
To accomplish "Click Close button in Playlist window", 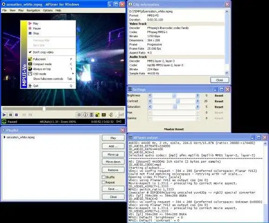I will [x=113, y=197].
